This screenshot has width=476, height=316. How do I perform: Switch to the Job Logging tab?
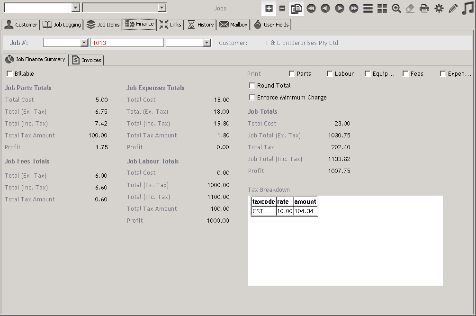pos(62,25)
